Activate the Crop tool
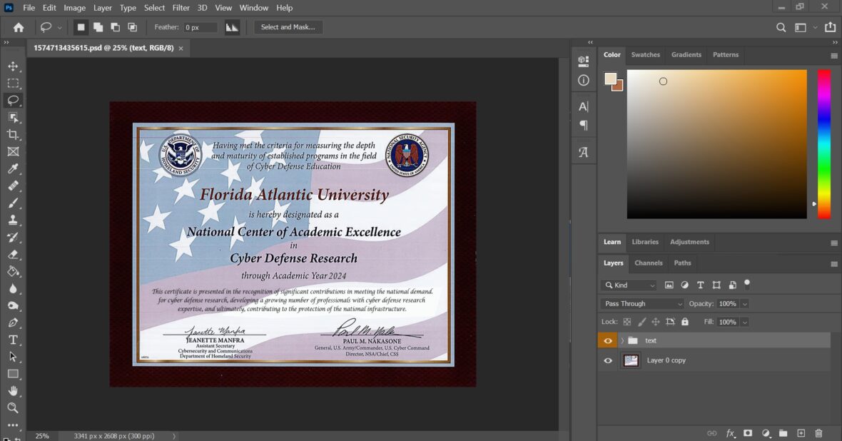Image resolution: width=842 pixels, height=441 pixels. click(13, 135)
